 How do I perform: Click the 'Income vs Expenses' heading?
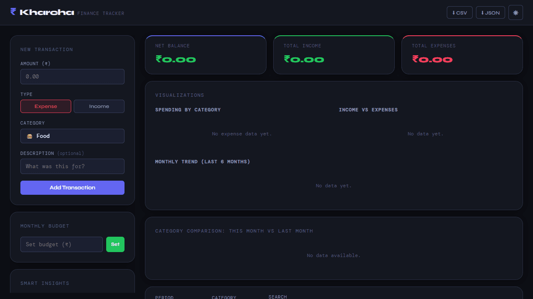coord(368,110)
